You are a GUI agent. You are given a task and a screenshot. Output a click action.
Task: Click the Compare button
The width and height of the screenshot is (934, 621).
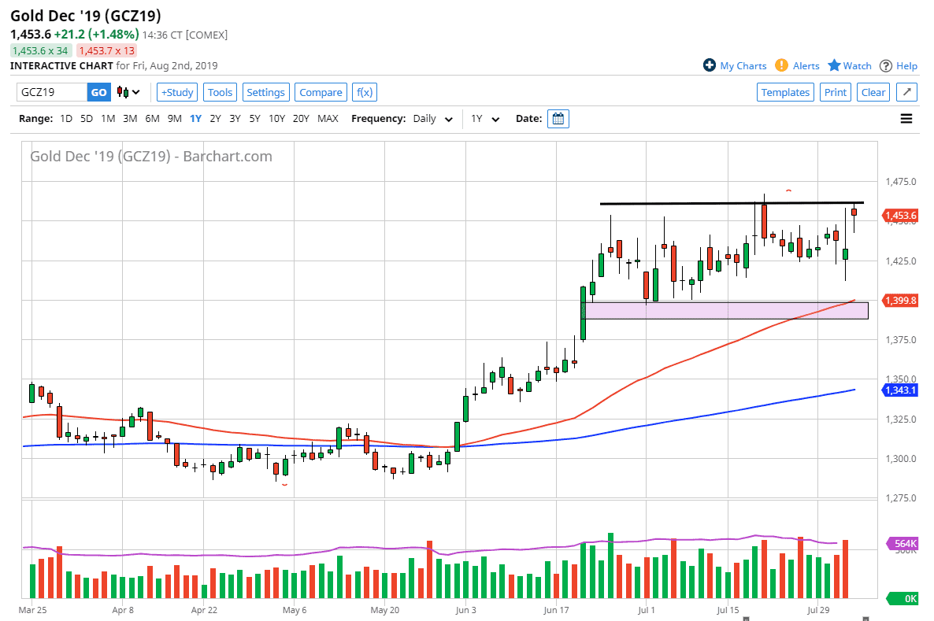click(321, 92)
